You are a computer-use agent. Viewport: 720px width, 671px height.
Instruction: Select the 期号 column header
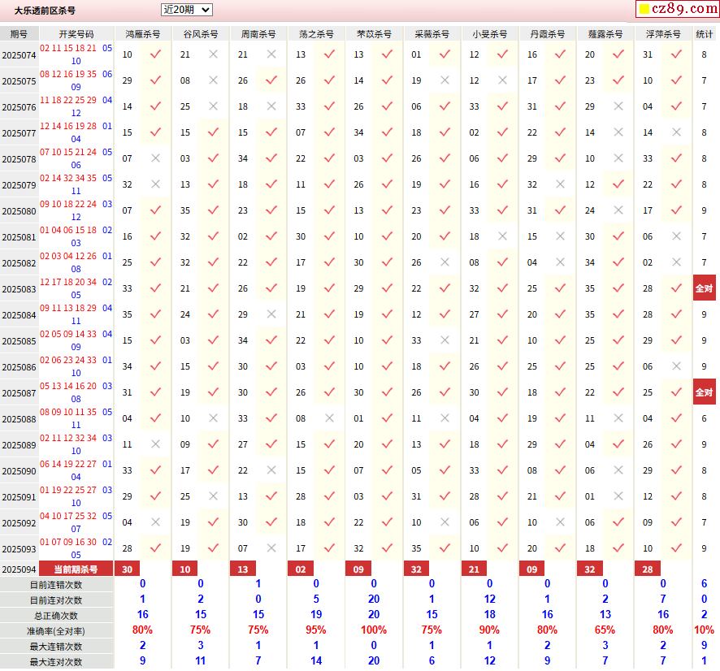click(19, 34)
